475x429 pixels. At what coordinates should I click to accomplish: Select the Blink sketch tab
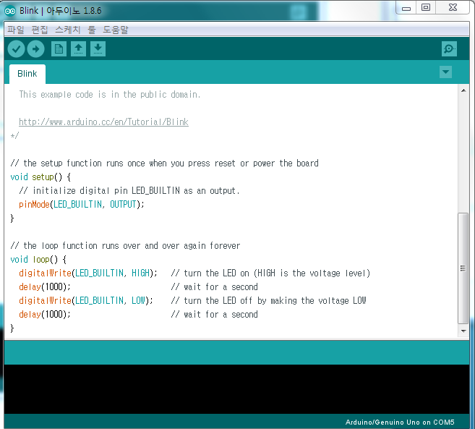point(27,74)
